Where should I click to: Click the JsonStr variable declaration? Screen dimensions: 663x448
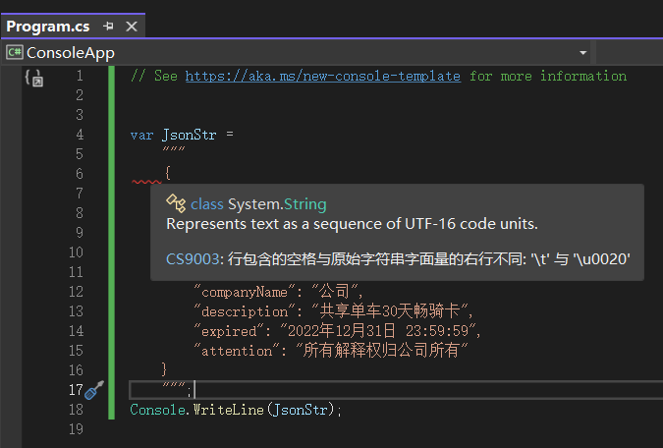(189, 135)
